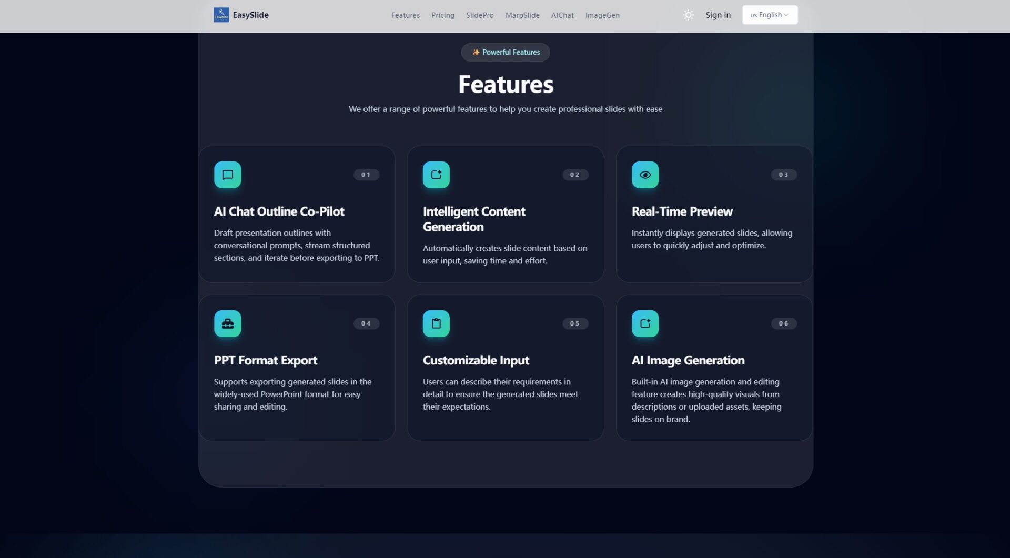Click the EasySlide brand name text
The height and width of the screenshot is (558, 1010).
point(250,15)
